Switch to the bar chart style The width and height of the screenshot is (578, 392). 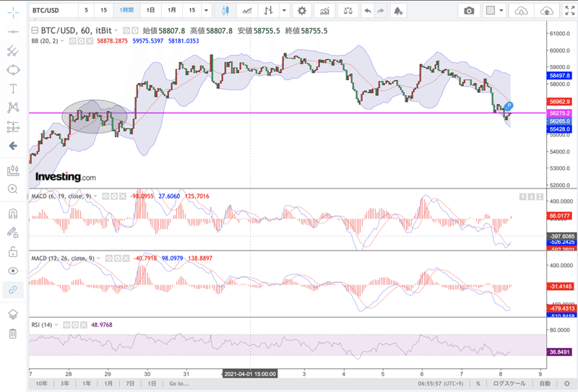pos(269,11)
